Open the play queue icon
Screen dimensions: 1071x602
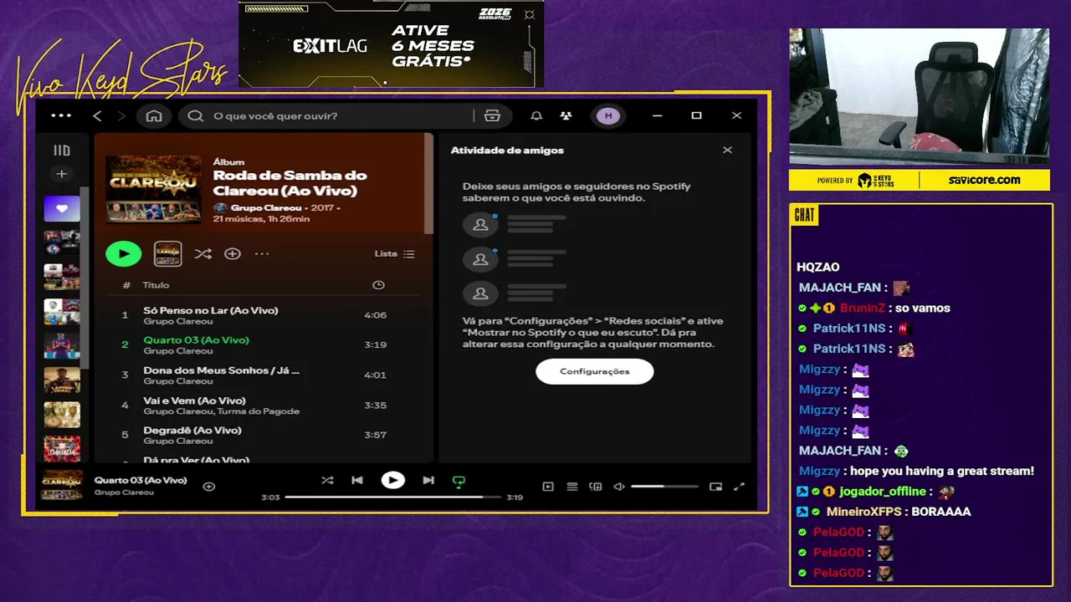click(x=572, y=486)
